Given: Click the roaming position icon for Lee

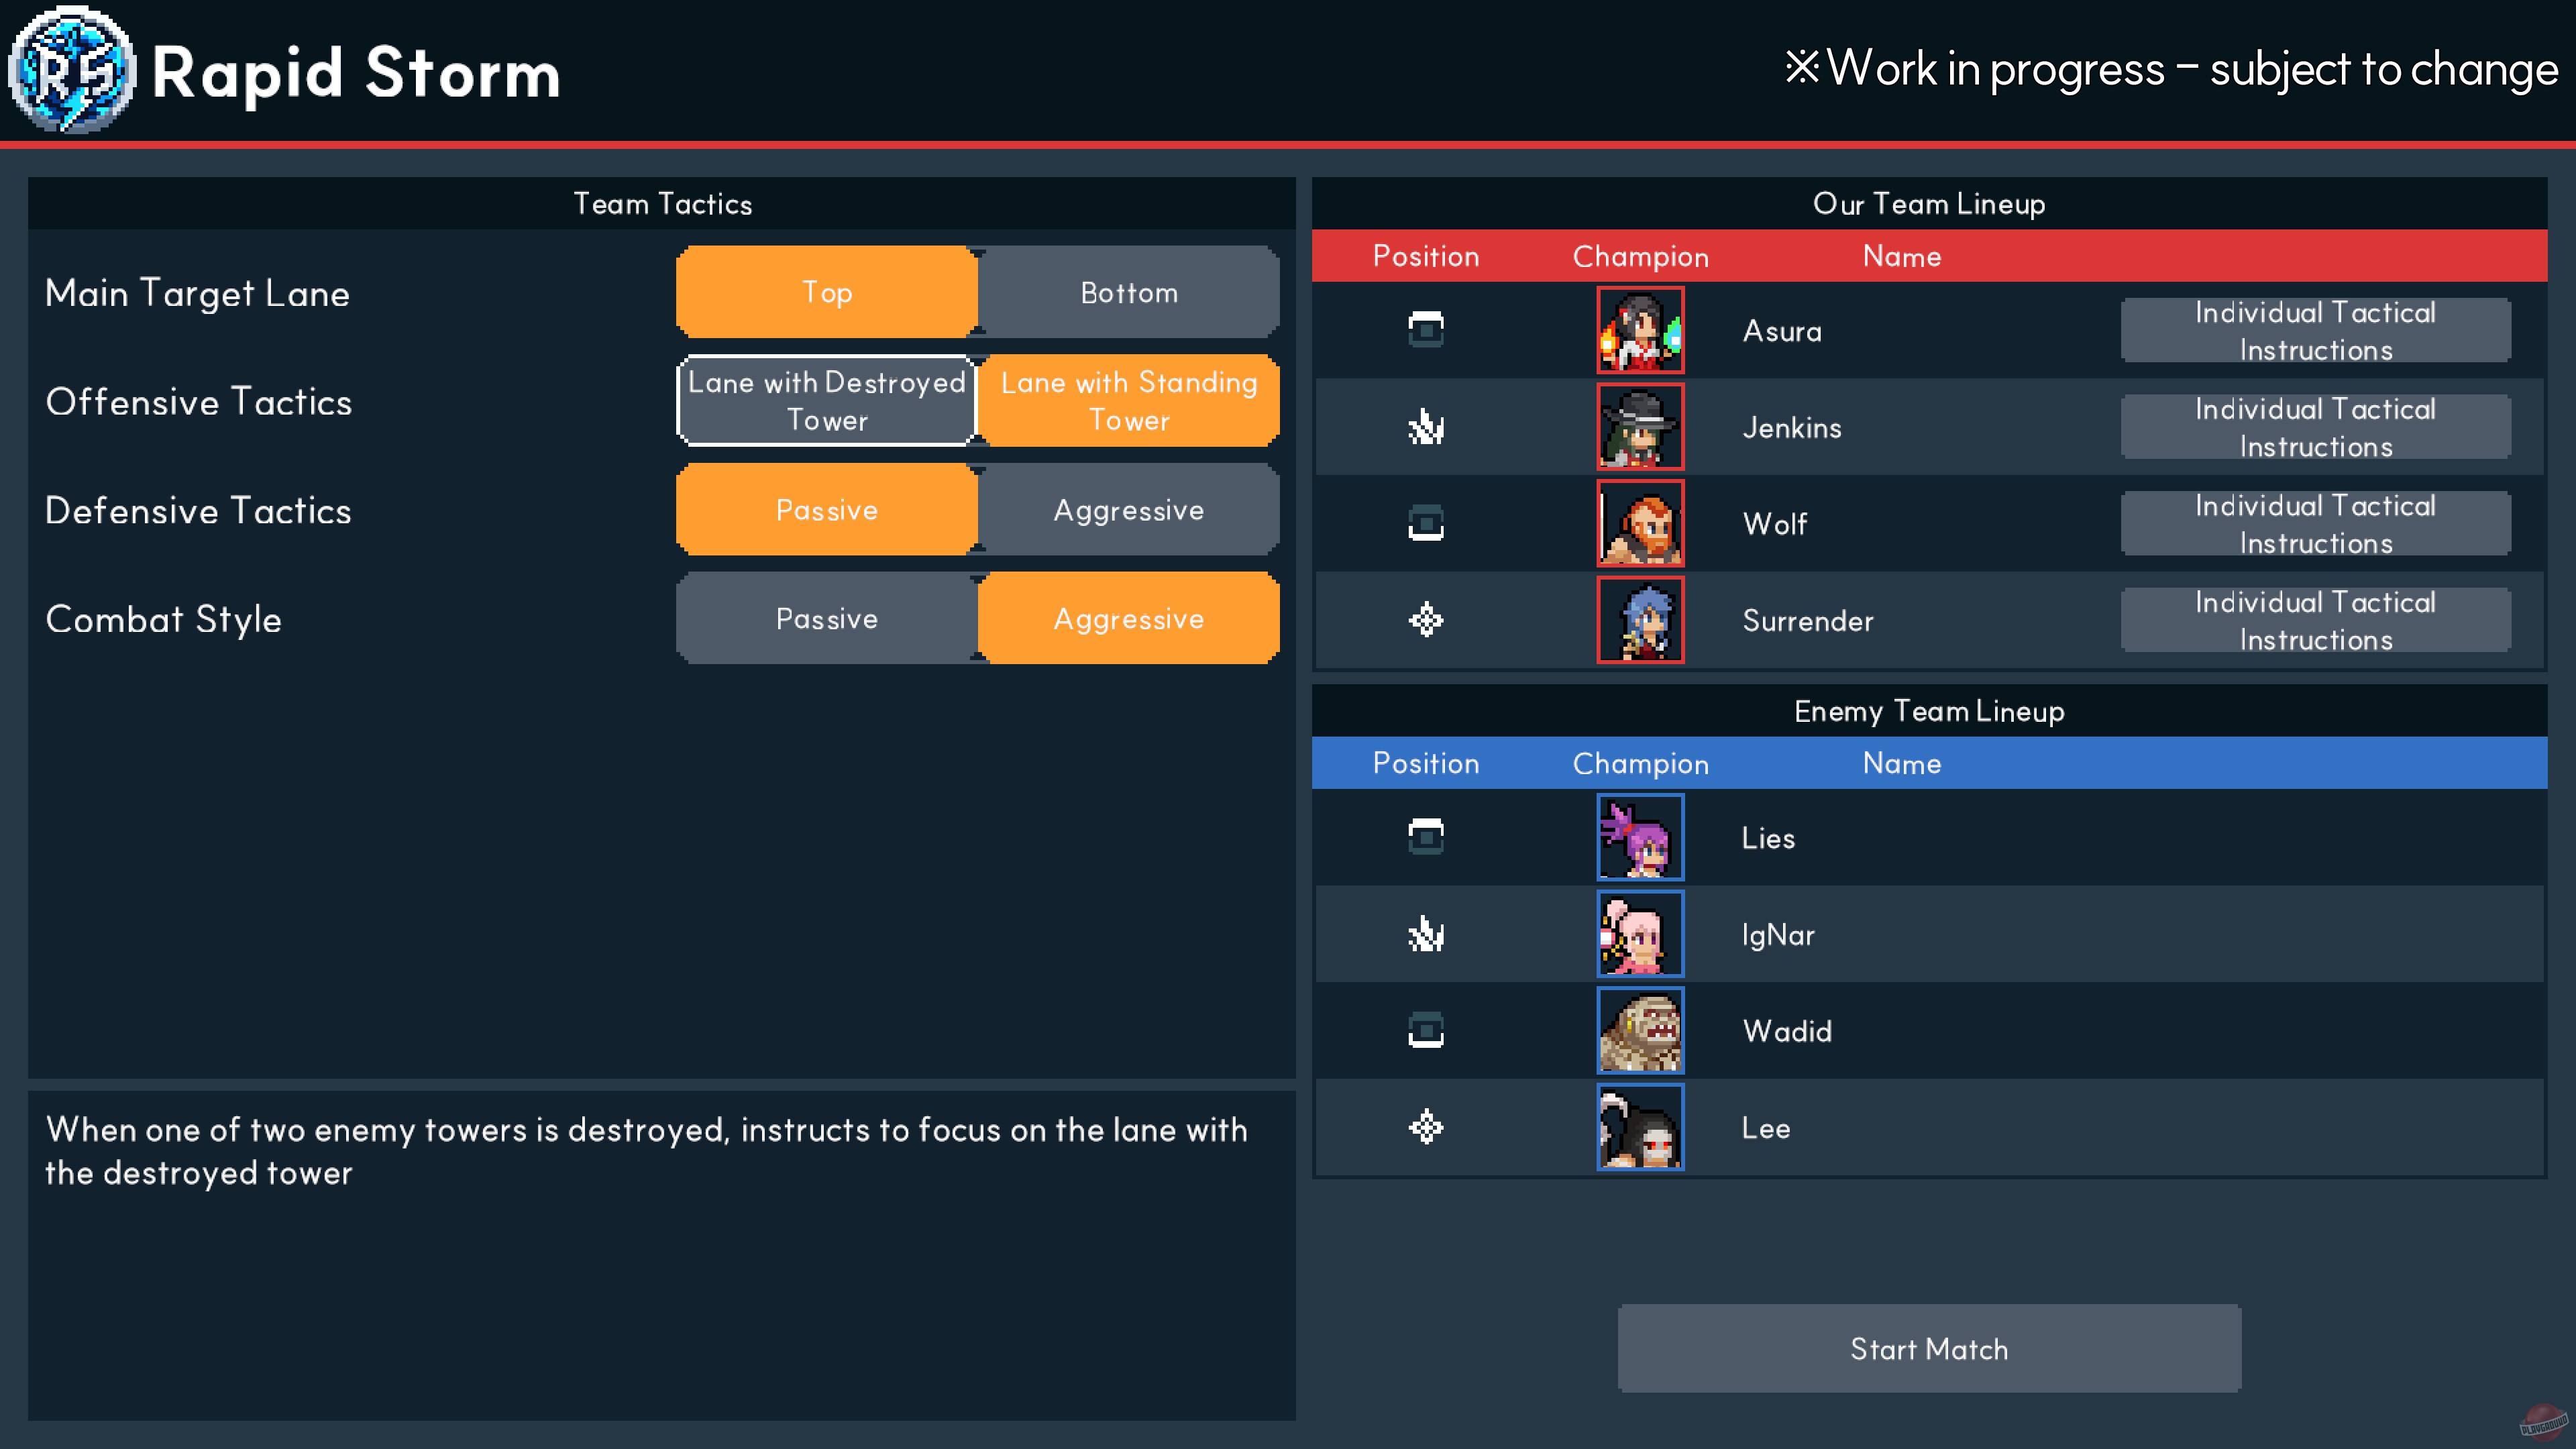Looking at the screenshot, I should [x=1426, y=1127].
